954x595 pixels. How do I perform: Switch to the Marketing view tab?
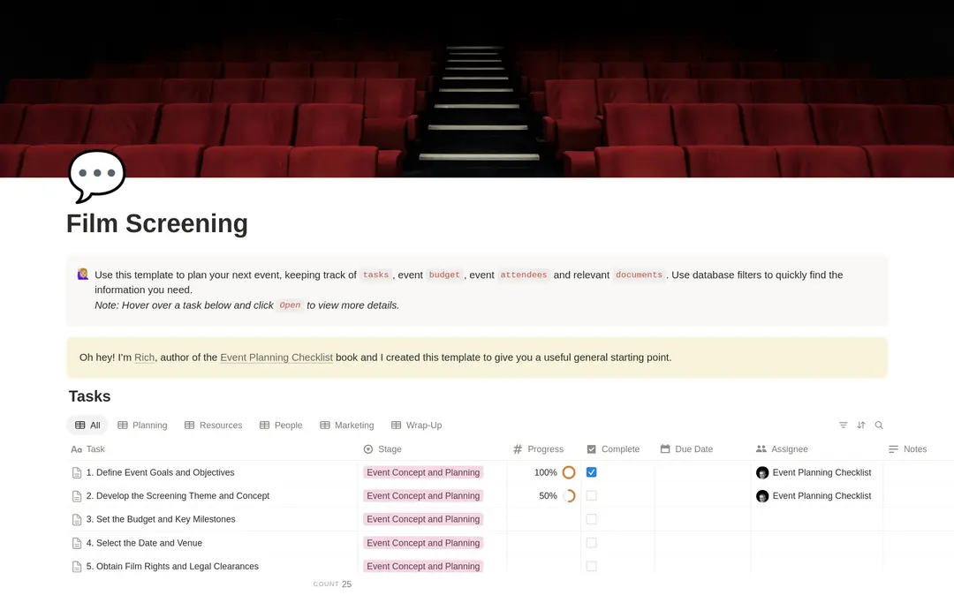347,426
